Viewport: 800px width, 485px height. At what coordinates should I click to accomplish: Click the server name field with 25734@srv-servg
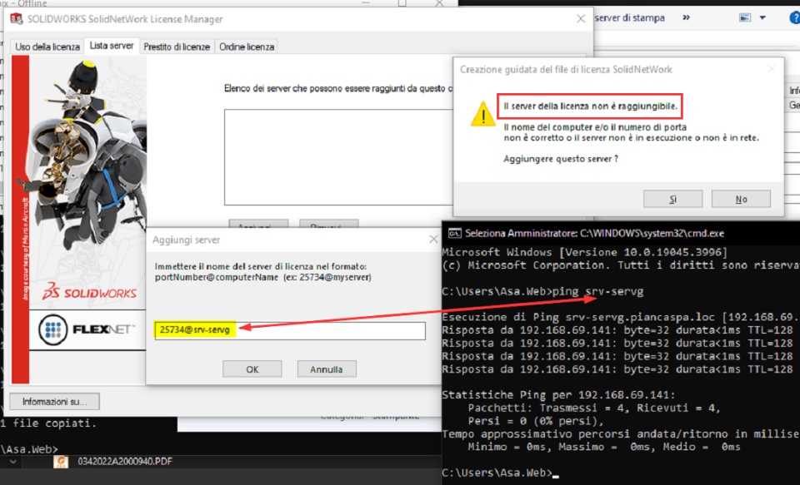(x=290, y=330)
